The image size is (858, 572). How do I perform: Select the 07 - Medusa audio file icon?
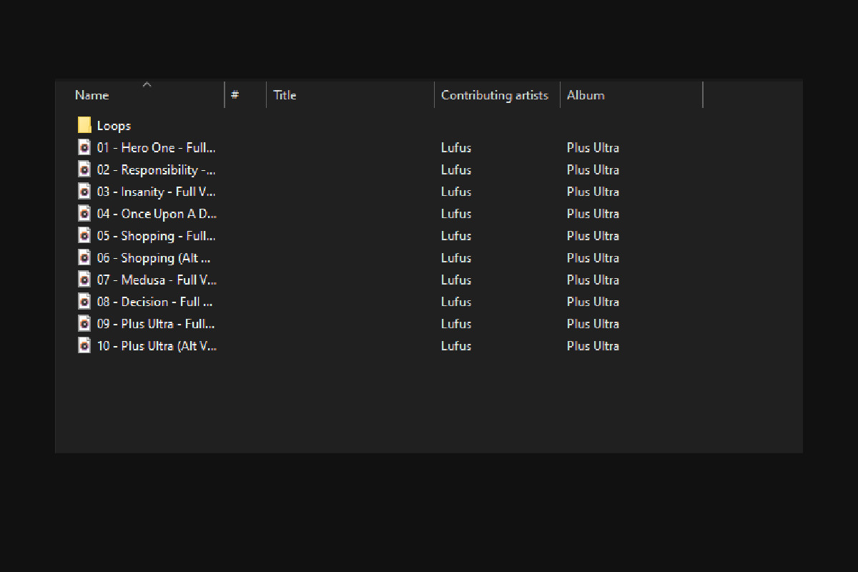(84, 280)
